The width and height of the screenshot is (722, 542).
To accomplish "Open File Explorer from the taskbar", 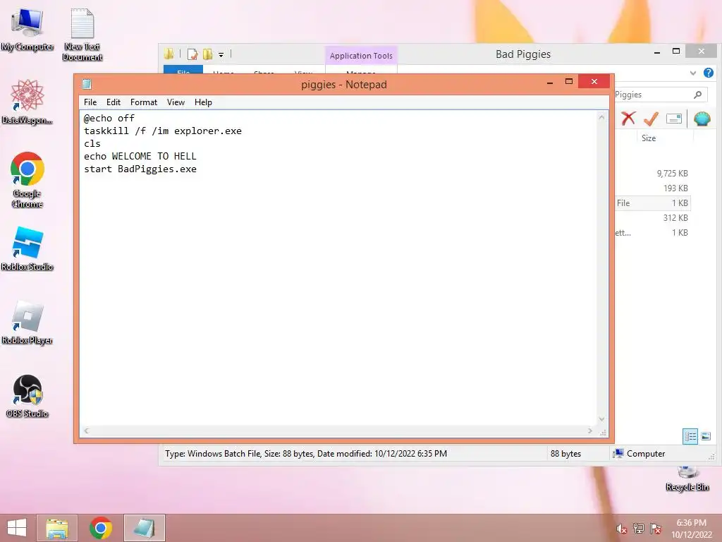I will (57, 528).
